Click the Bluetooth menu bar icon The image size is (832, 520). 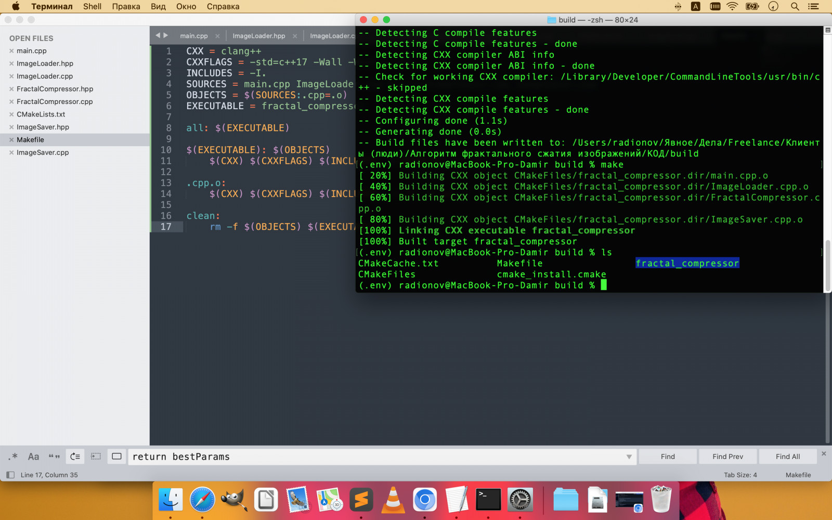pyautogui.click(x=678, y=6)
